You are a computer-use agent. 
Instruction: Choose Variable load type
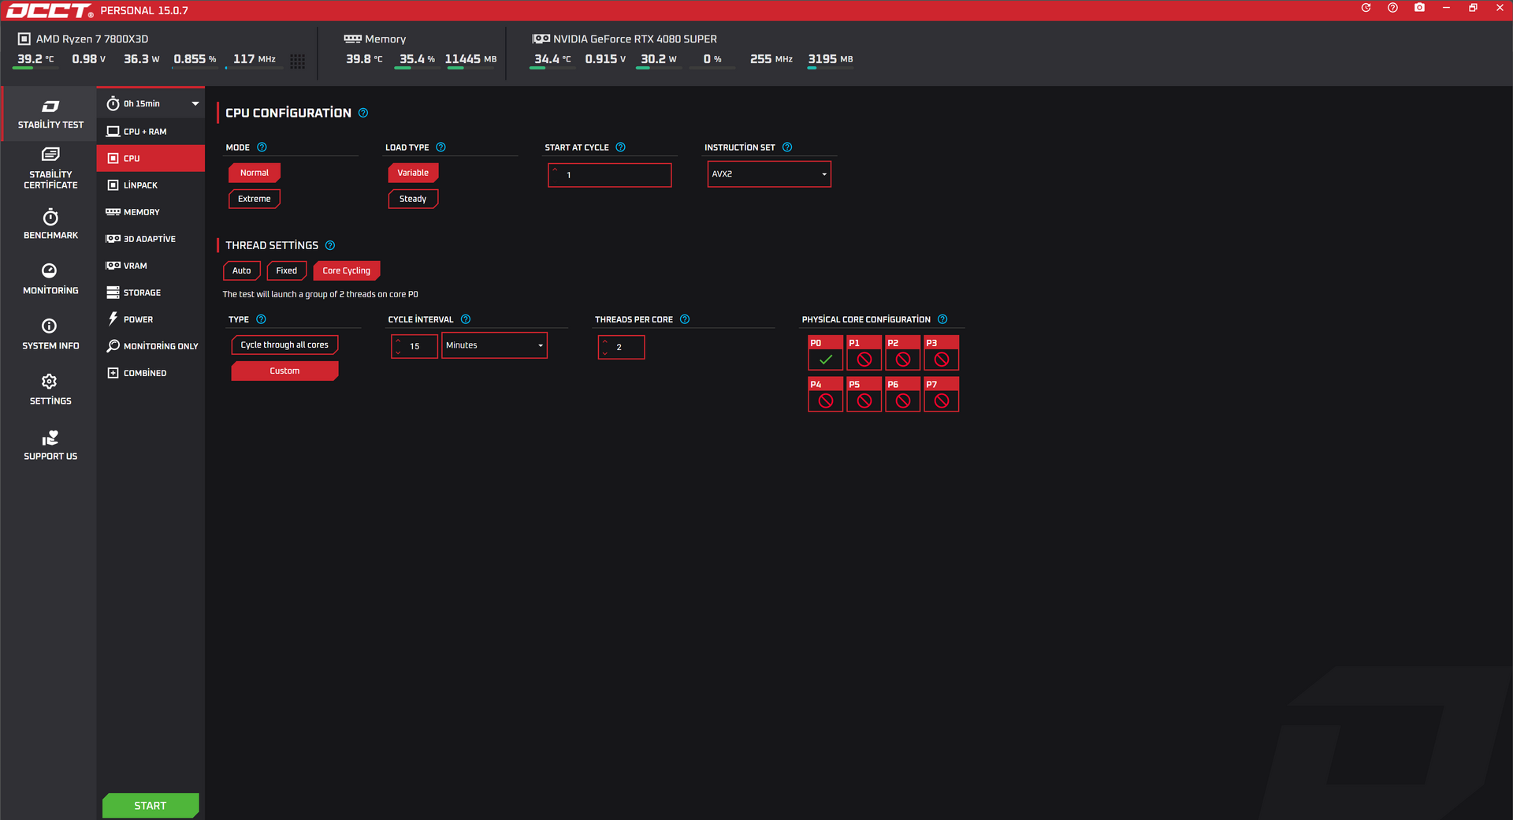(x=413, y=173)
